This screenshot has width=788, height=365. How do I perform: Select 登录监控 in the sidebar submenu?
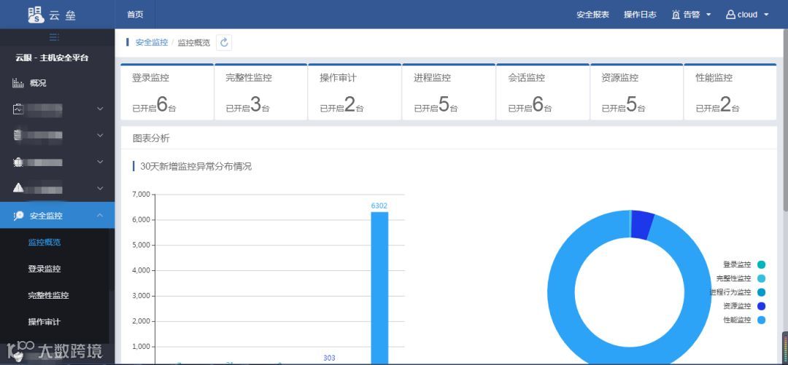click(x=45, y=269)
